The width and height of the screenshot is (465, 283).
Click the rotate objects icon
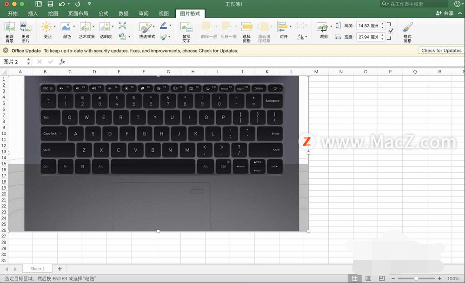[x=300, y=37]
